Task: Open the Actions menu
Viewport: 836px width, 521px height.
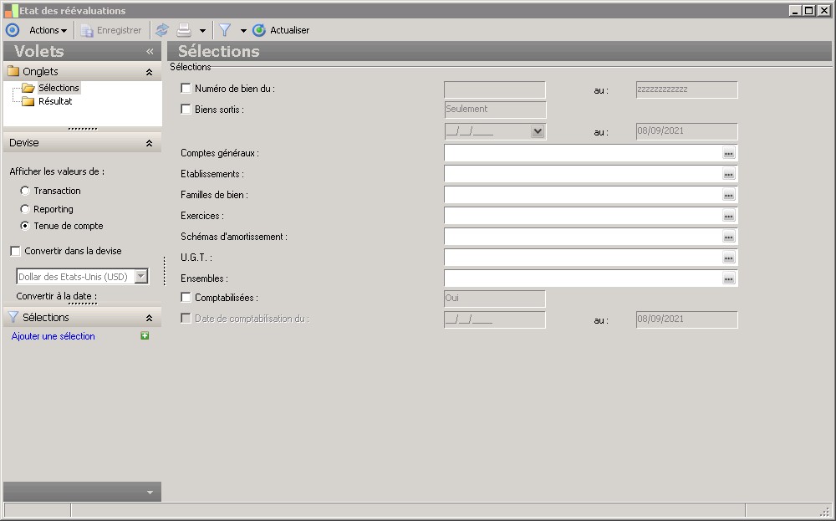Action: 48,30
